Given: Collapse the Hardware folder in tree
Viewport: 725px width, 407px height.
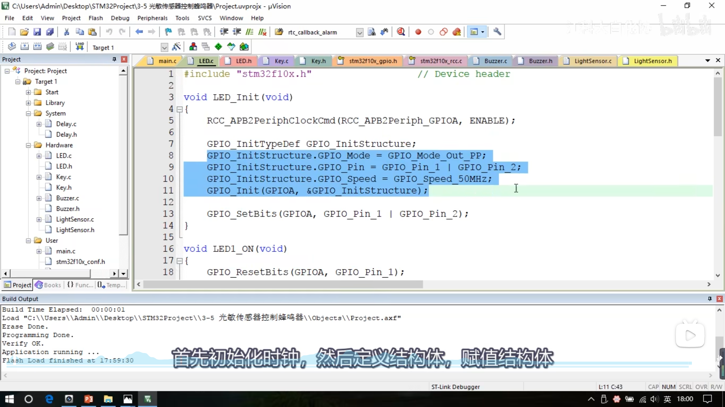Looking at the screenshot, I should [28, 145].
